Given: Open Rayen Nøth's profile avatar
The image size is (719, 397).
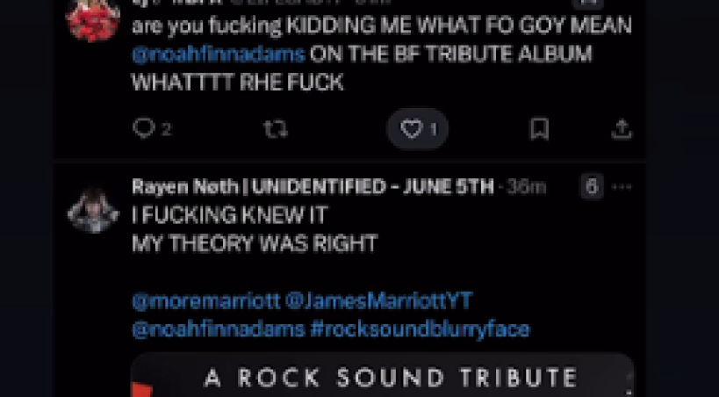Looking at the screenshot, I should (94, 210).
